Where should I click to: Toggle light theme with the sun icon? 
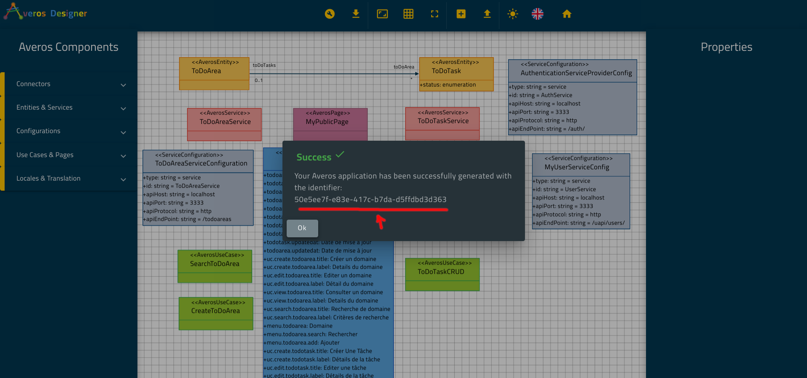[x=512, y=14]
